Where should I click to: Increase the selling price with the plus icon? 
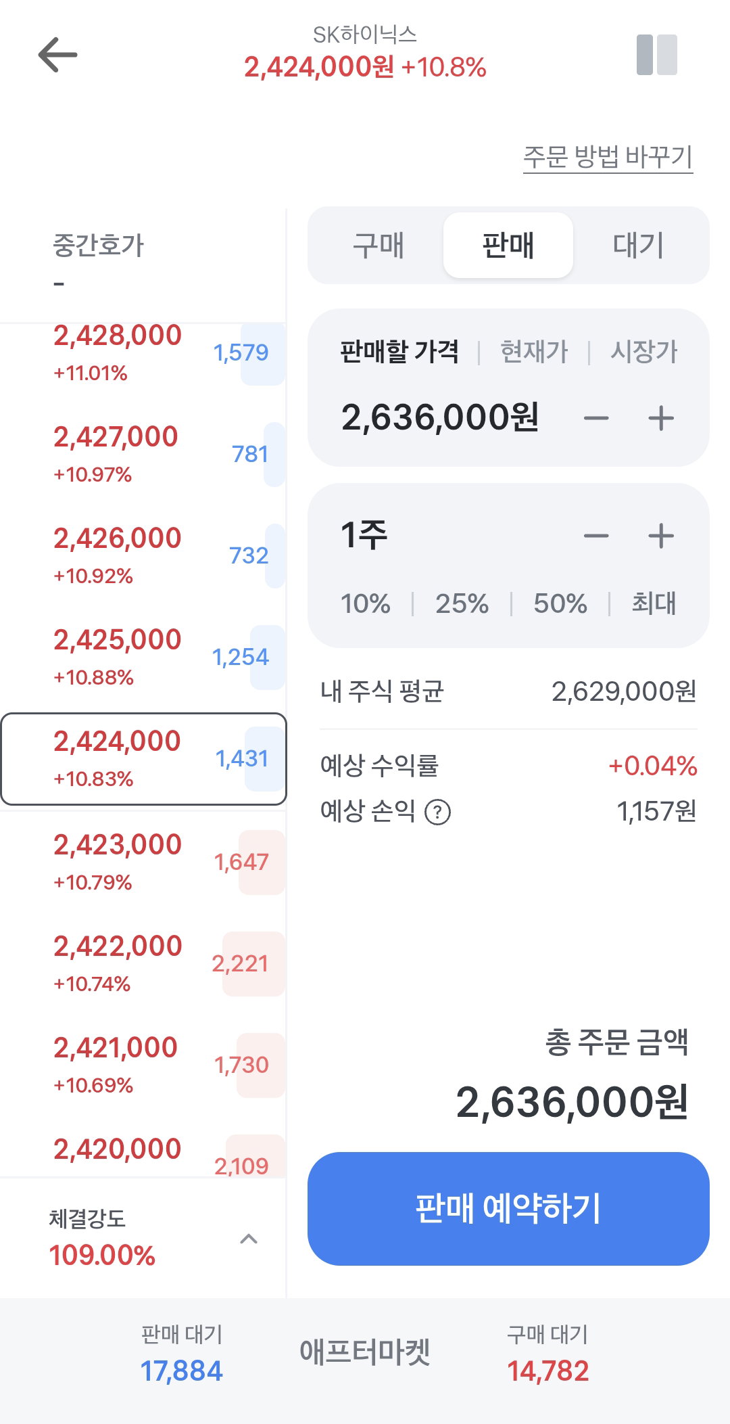click(661, 418)
